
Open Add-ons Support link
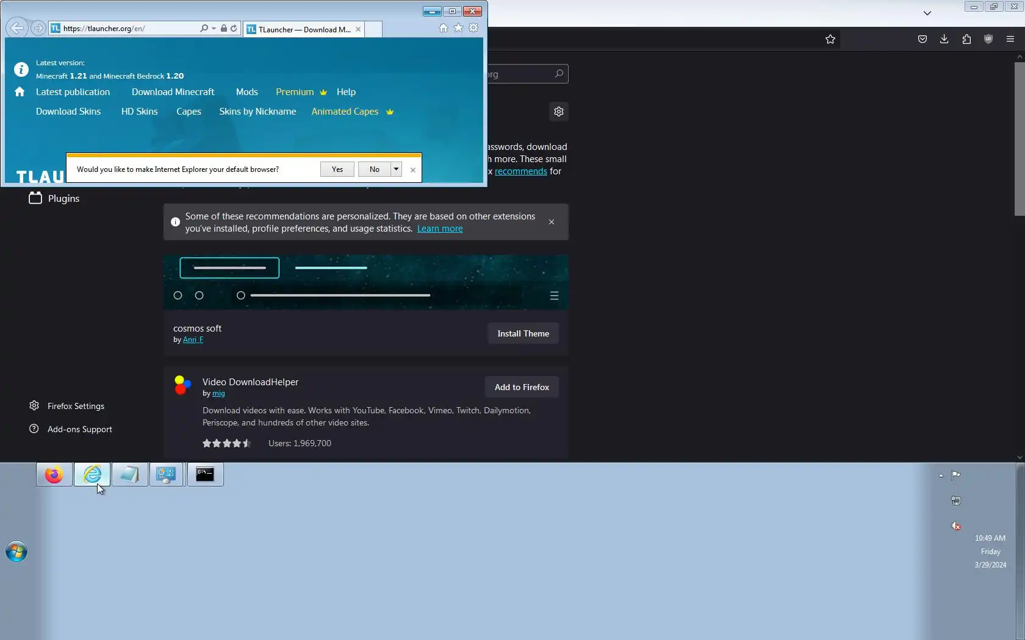tap(71, 429)
